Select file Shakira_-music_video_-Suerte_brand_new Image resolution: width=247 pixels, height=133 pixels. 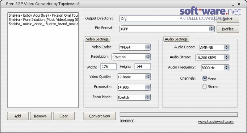tap(43, 24)
